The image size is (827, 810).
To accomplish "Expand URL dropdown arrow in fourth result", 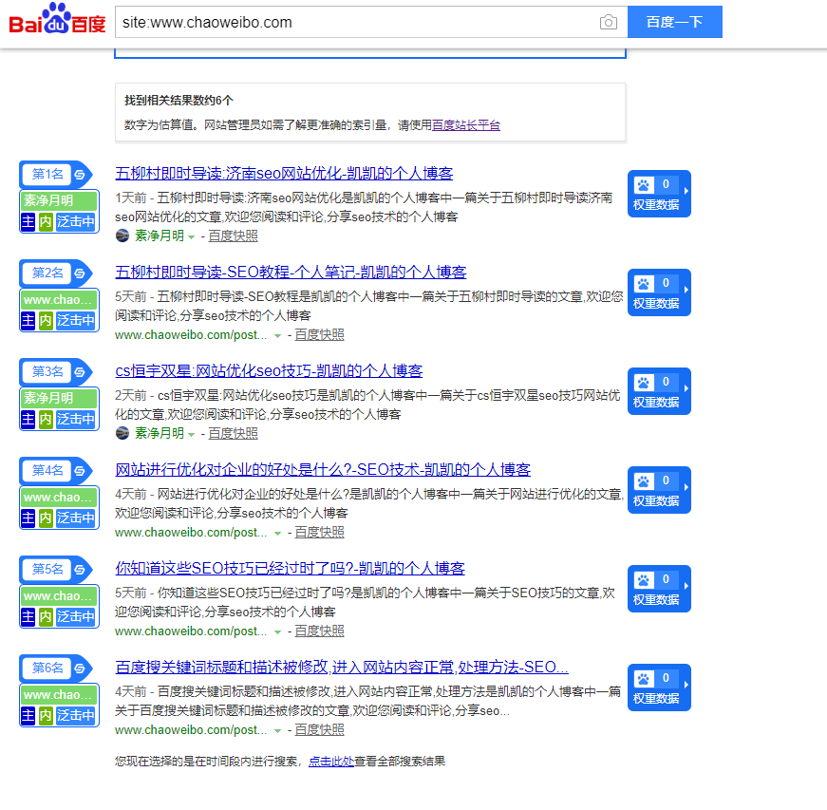I will 277,534.
